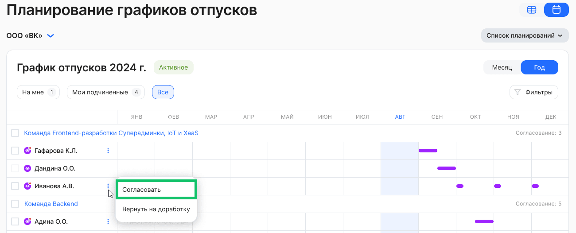Screen dimensions: 576x233
Task: Open the Команда Backend link
Action: (51, 204)
